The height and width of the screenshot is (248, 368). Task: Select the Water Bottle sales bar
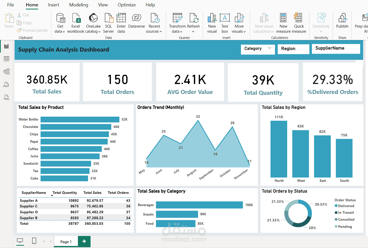pyautogui.click(x=80, y=120)
